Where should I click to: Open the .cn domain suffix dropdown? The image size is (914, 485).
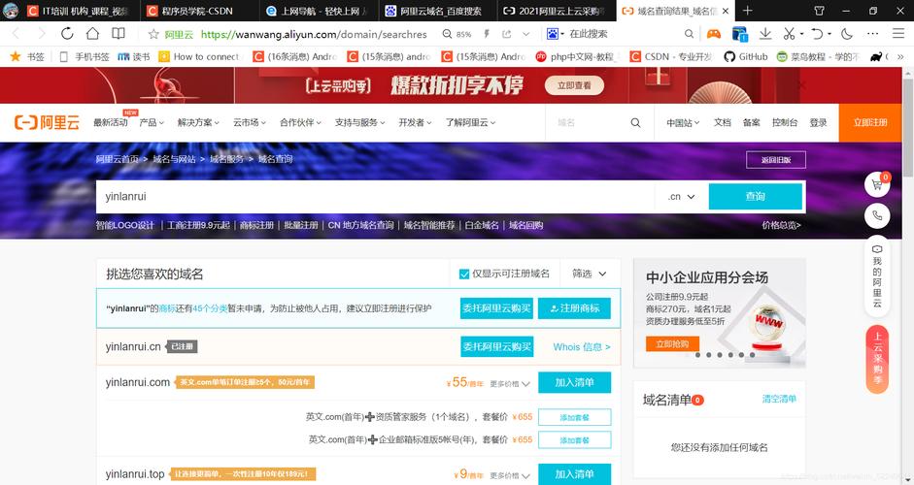(x=682, y=197)
